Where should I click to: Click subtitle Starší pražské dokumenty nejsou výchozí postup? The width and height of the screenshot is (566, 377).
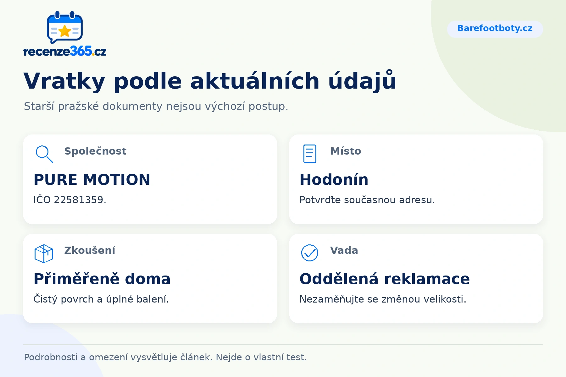click(x=156, y=107)
